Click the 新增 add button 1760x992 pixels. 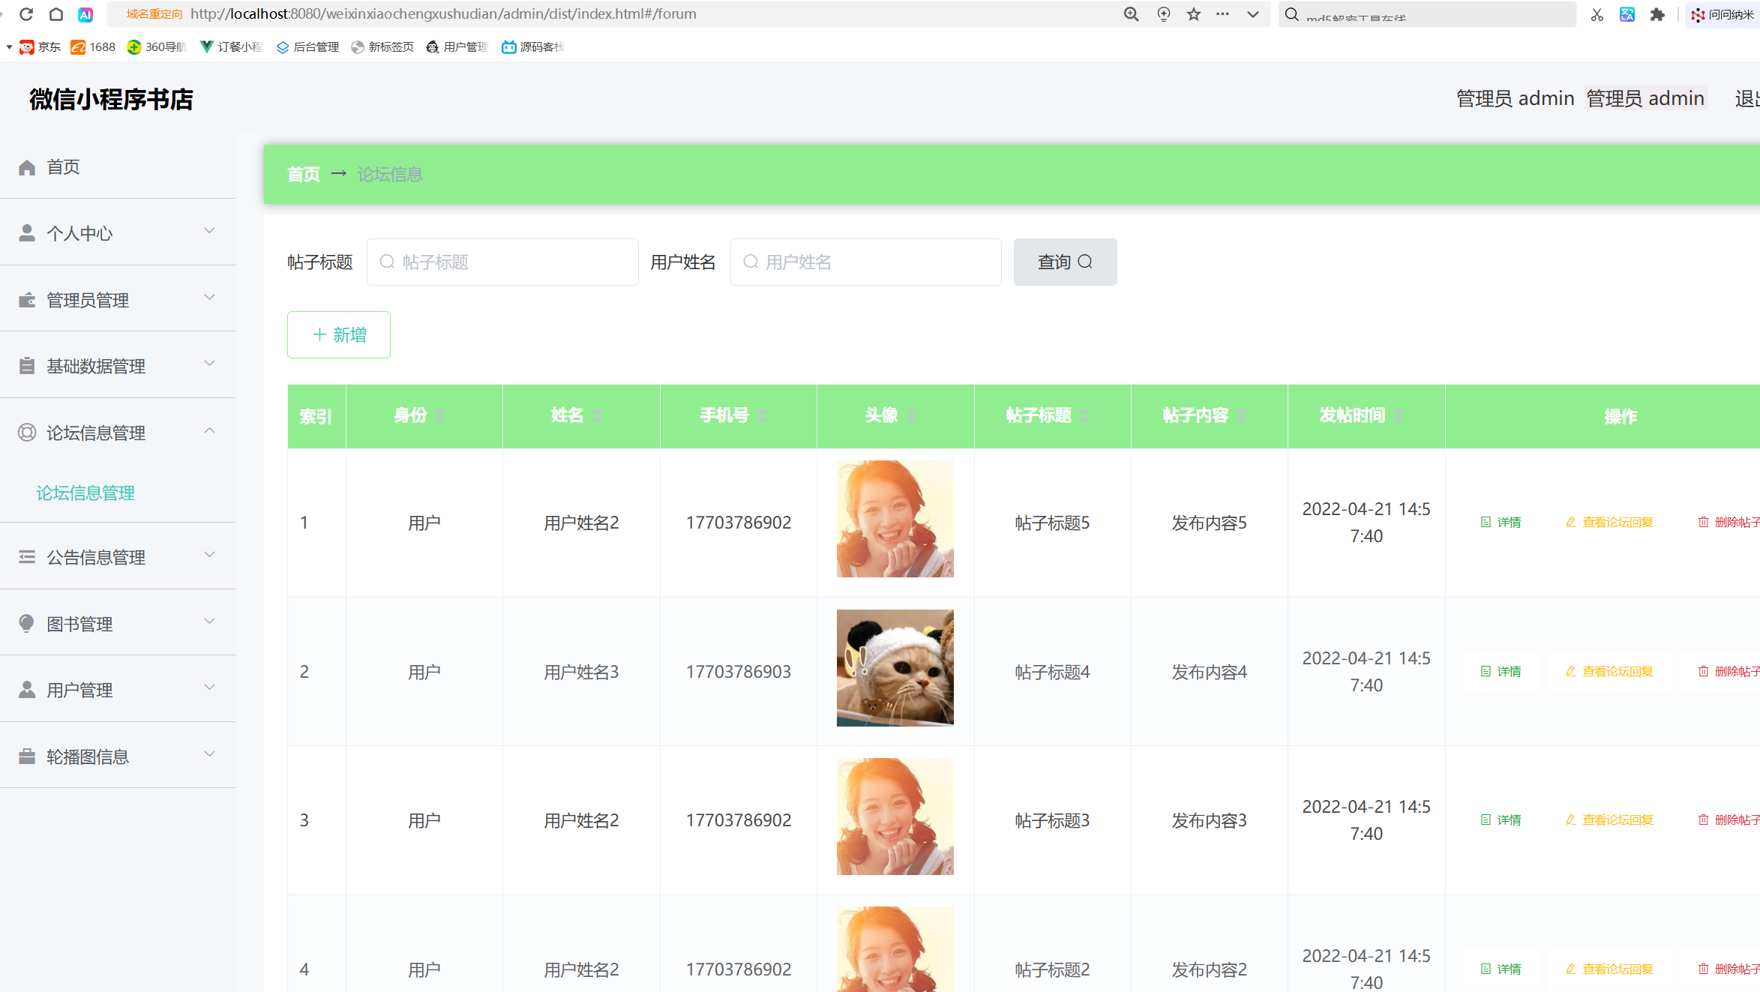click(x=338, y=334)
